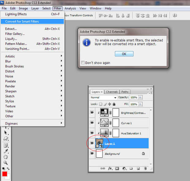Select the Path Selection tool
Screen dimensions: 190x181
[6, 133]
